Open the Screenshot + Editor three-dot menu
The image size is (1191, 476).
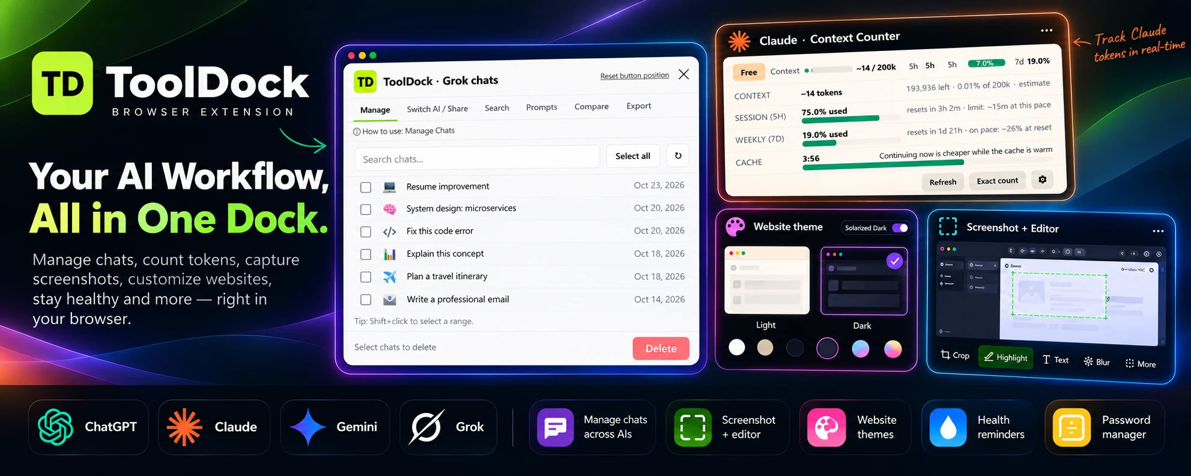(1158, 231)
